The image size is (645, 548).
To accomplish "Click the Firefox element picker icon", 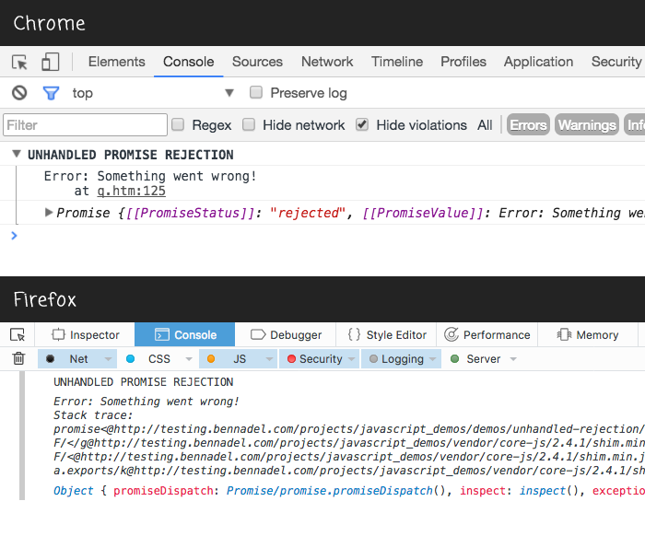I will pos(18,334).
